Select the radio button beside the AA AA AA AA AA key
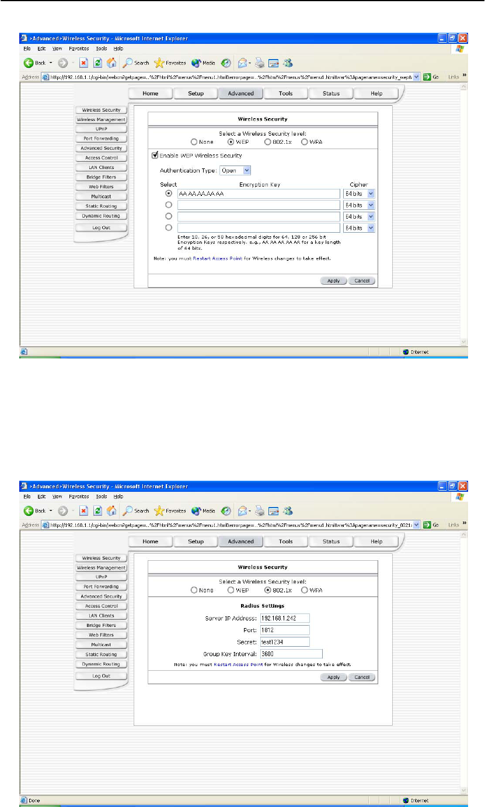Screen dimensions: 485x807 pos(169,193)
